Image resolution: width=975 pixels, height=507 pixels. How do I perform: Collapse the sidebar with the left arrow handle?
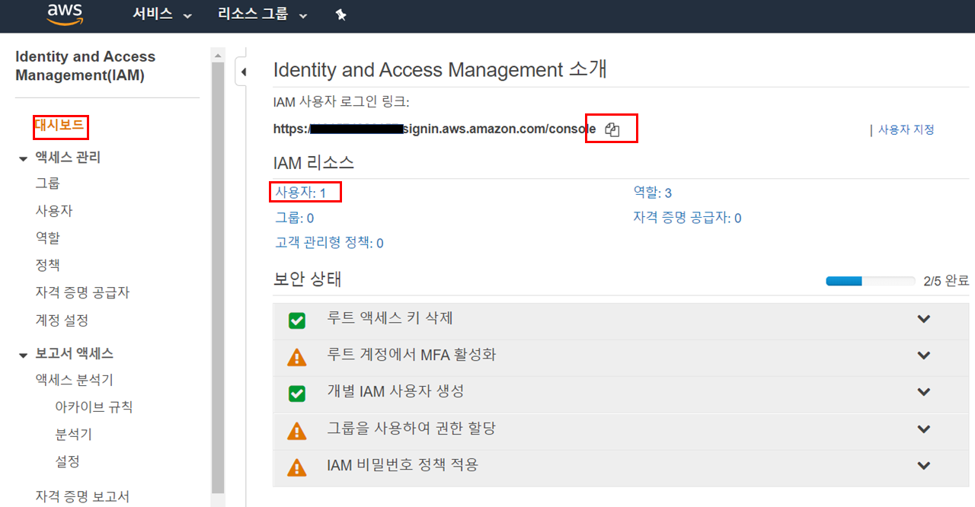243,72
